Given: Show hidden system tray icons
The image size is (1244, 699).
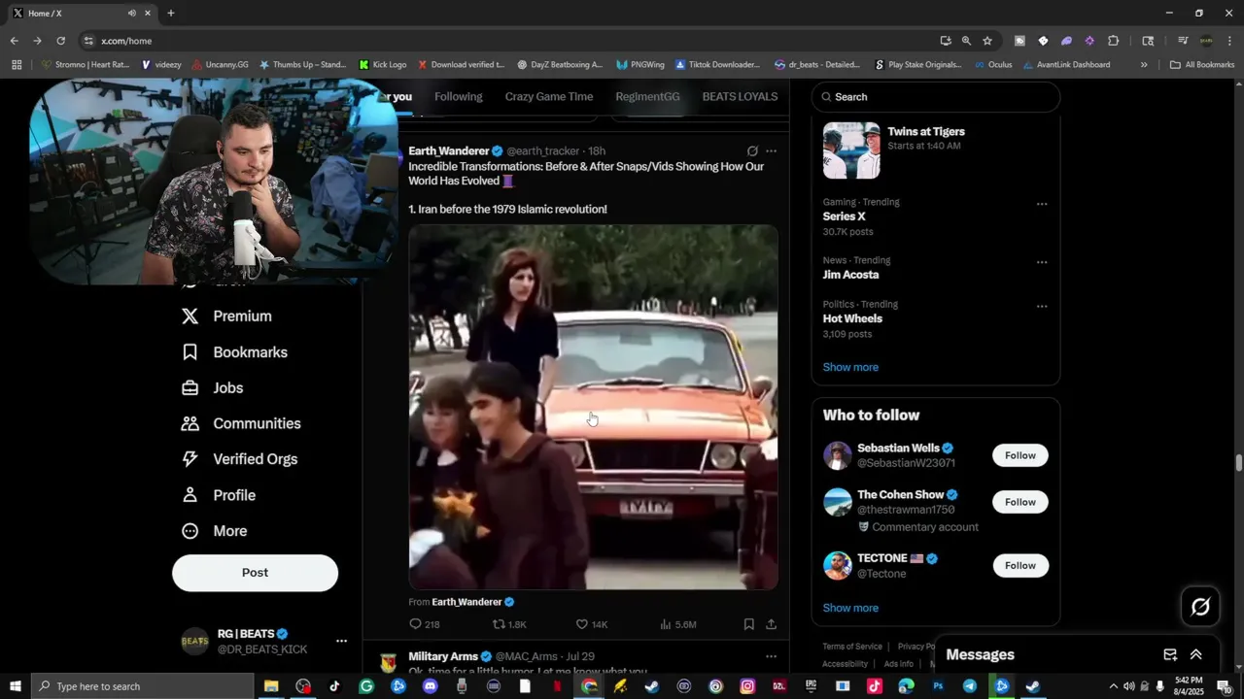Looking at the screenshot, I should 1114,686.
